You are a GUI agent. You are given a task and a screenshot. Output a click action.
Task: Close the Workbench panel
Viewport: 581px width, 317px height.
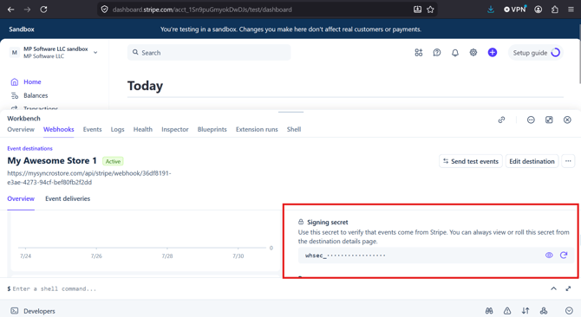pyautogui.click(x=567, y=120)
